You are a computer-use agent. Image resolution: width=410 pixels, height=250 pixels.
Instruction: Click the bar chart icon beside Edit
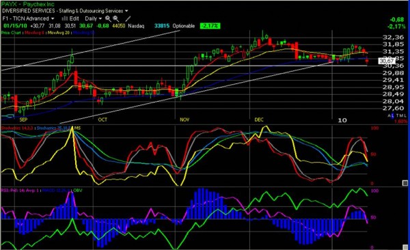click(65, 18)
